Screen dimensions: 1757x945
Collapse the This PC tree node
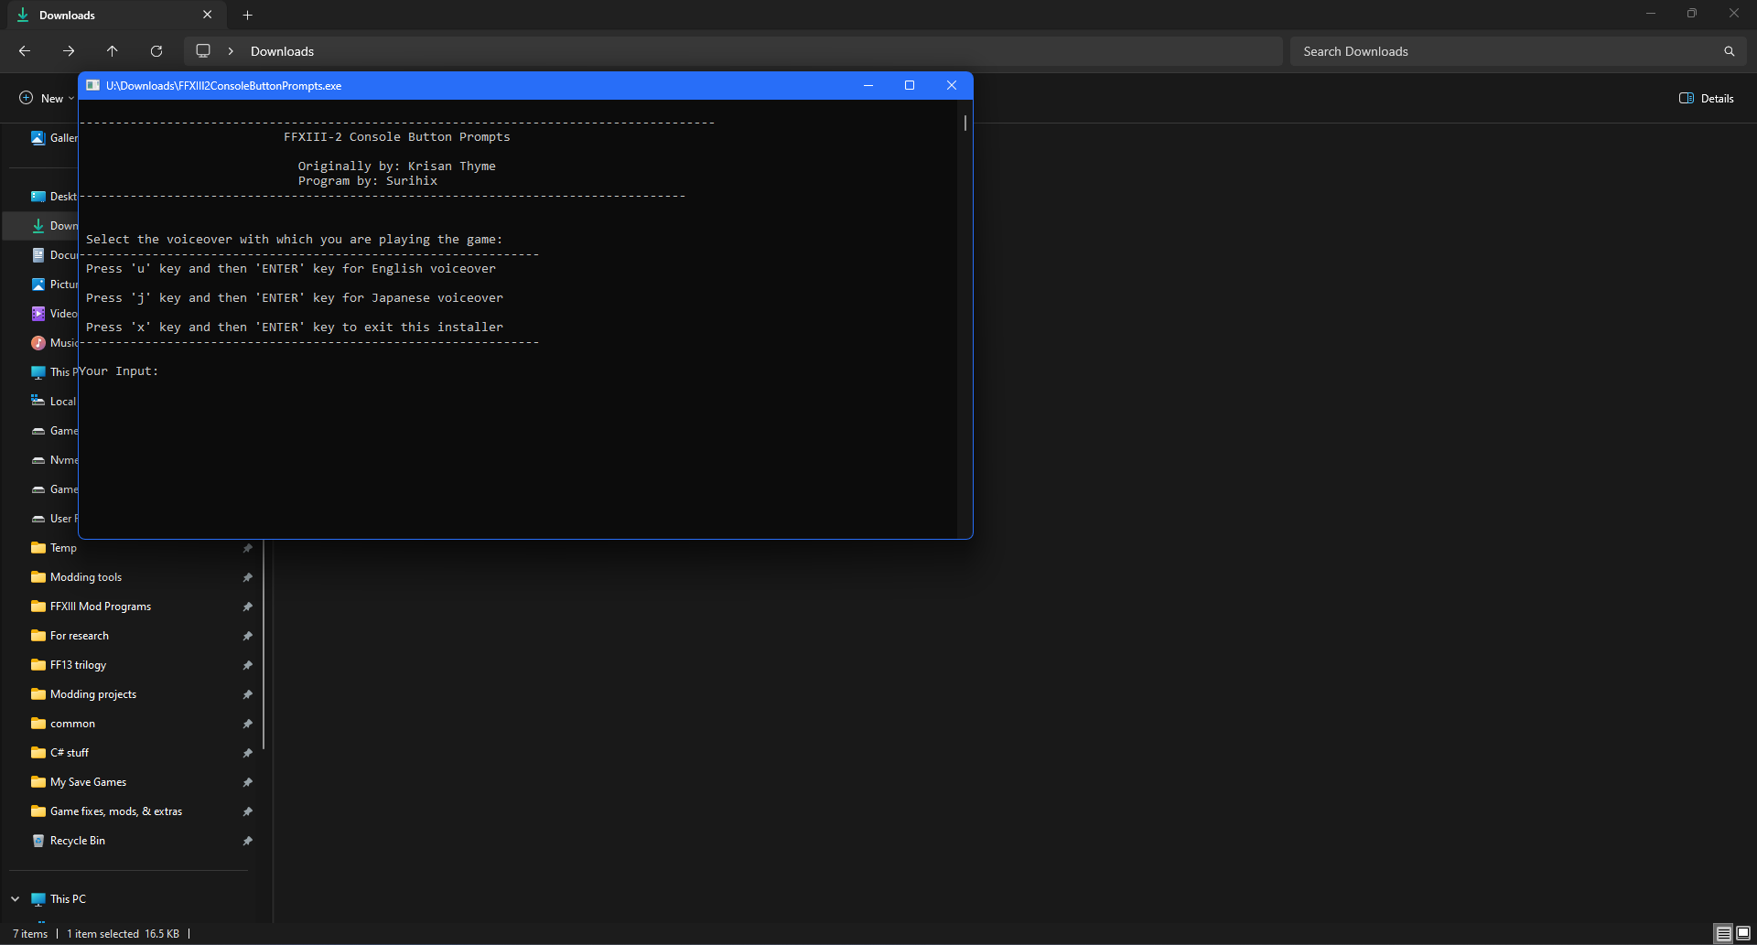click(x=16, y=899)
